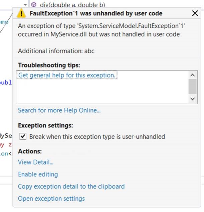This screenshot has width=204, height=212.
Task: Click the 'FaultException`1 was unhandled' title text
Action: click(x=96, y=13)
